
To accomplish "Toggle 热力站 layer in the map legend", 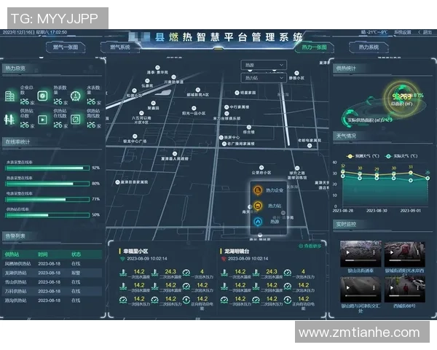I will coord(258,206).
